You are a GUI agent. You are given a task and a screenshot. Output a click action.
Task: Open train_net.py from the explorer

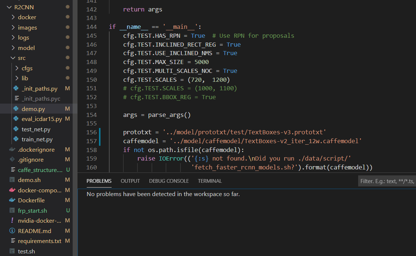(37, 139)
